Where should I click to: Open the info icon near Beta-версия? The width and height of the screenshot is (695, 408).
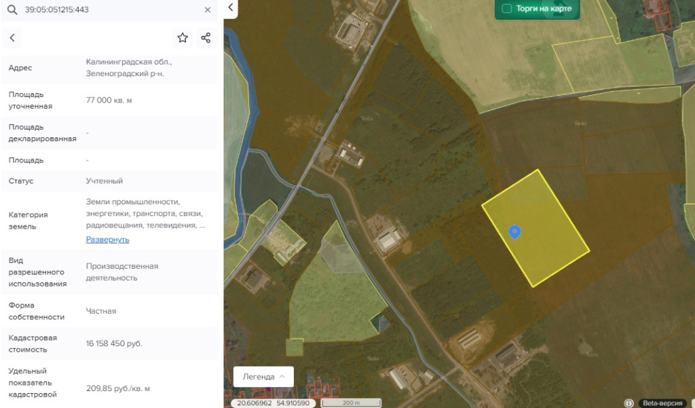point(628,403)
